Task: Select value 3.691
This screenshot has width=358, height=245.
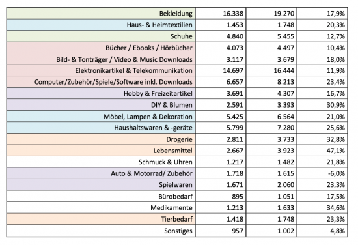Action: tap(235, 93)
